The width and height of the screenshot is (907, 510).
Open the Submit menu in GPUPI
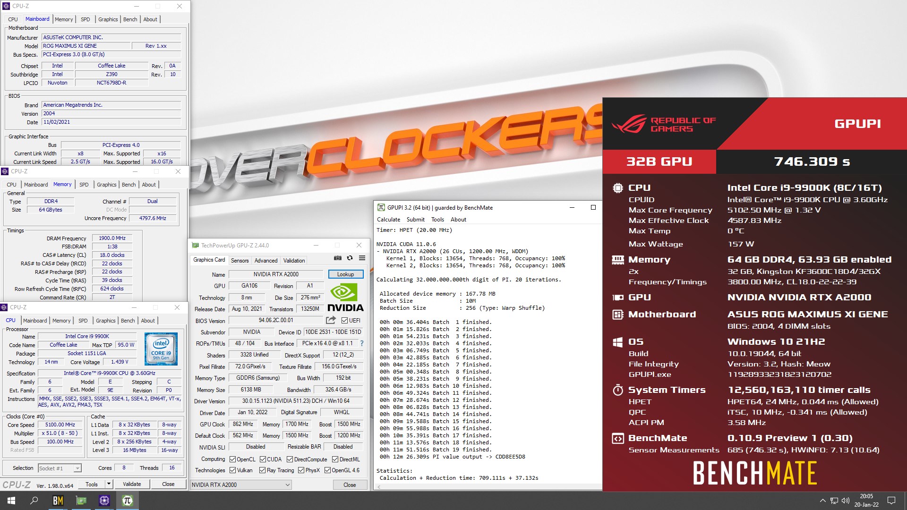click(415, 220)
